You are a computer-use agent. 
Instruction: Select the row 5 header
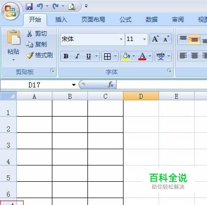(x=8, y=173)
